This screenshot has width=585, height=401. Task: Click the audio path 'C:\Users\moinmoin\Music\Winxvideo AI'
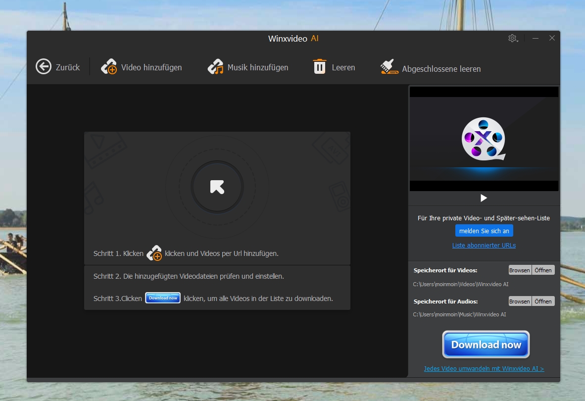tap(460, 314)
